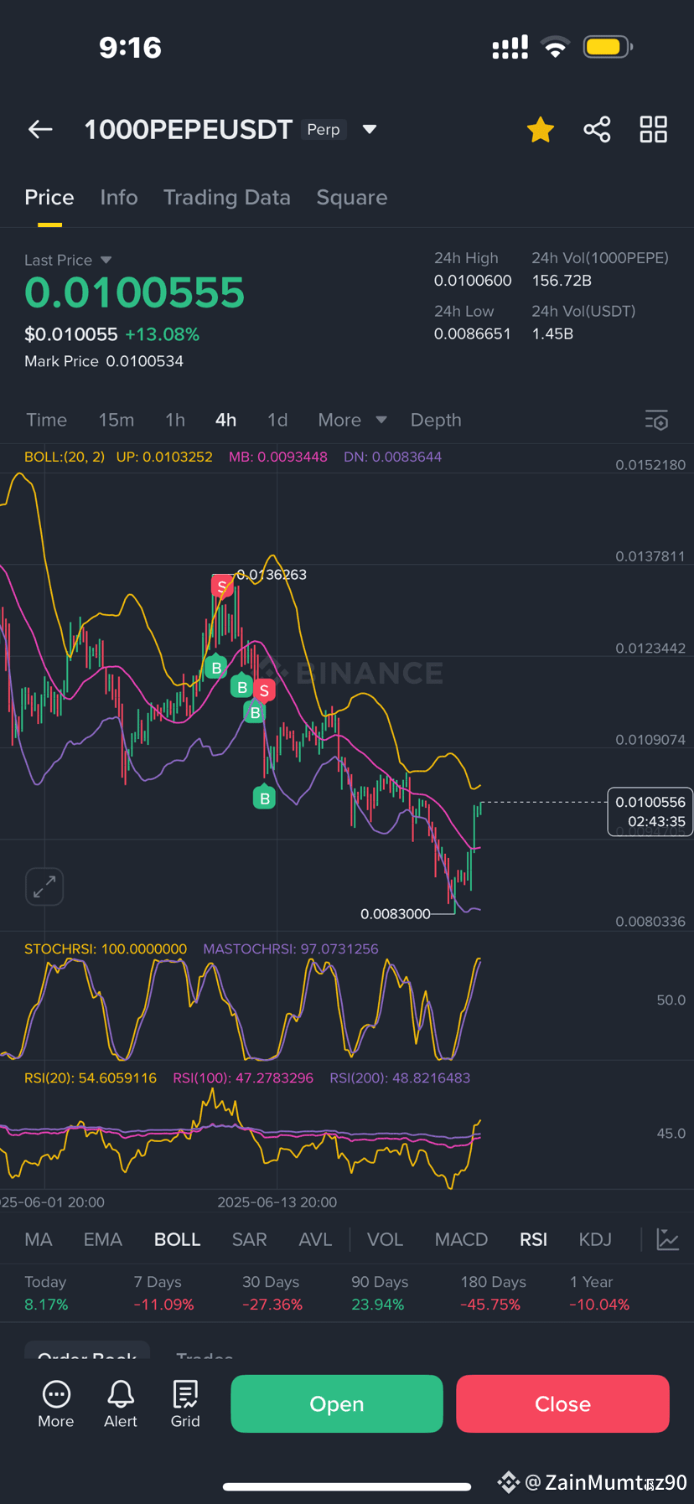This screenshot has height=1504, width=694.
Task: Select the Price tab
Action: pos(49,197)
